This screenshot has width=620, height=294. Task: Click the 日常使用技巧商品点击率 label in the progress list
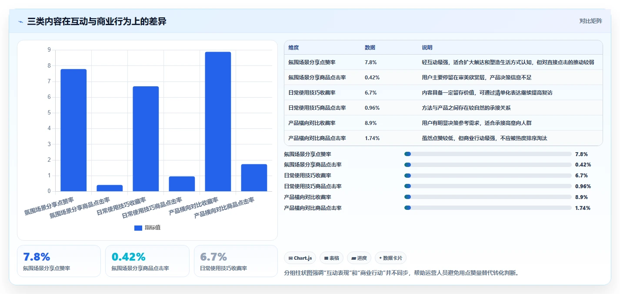313,186
